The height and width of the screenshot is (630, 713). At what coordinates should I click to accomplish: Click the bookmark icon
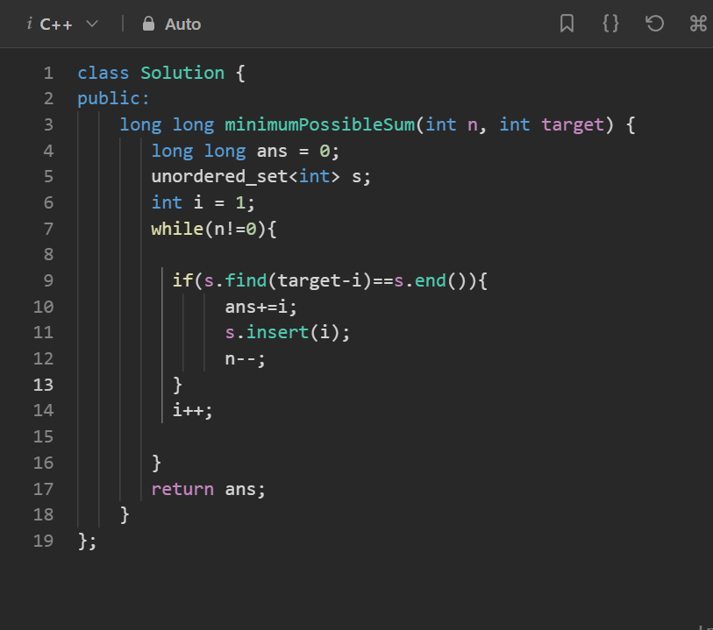click(x=567, y=24)
